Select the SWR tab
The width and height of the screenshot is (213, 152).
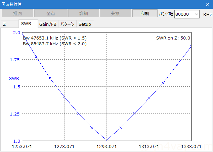pos(28,24)
